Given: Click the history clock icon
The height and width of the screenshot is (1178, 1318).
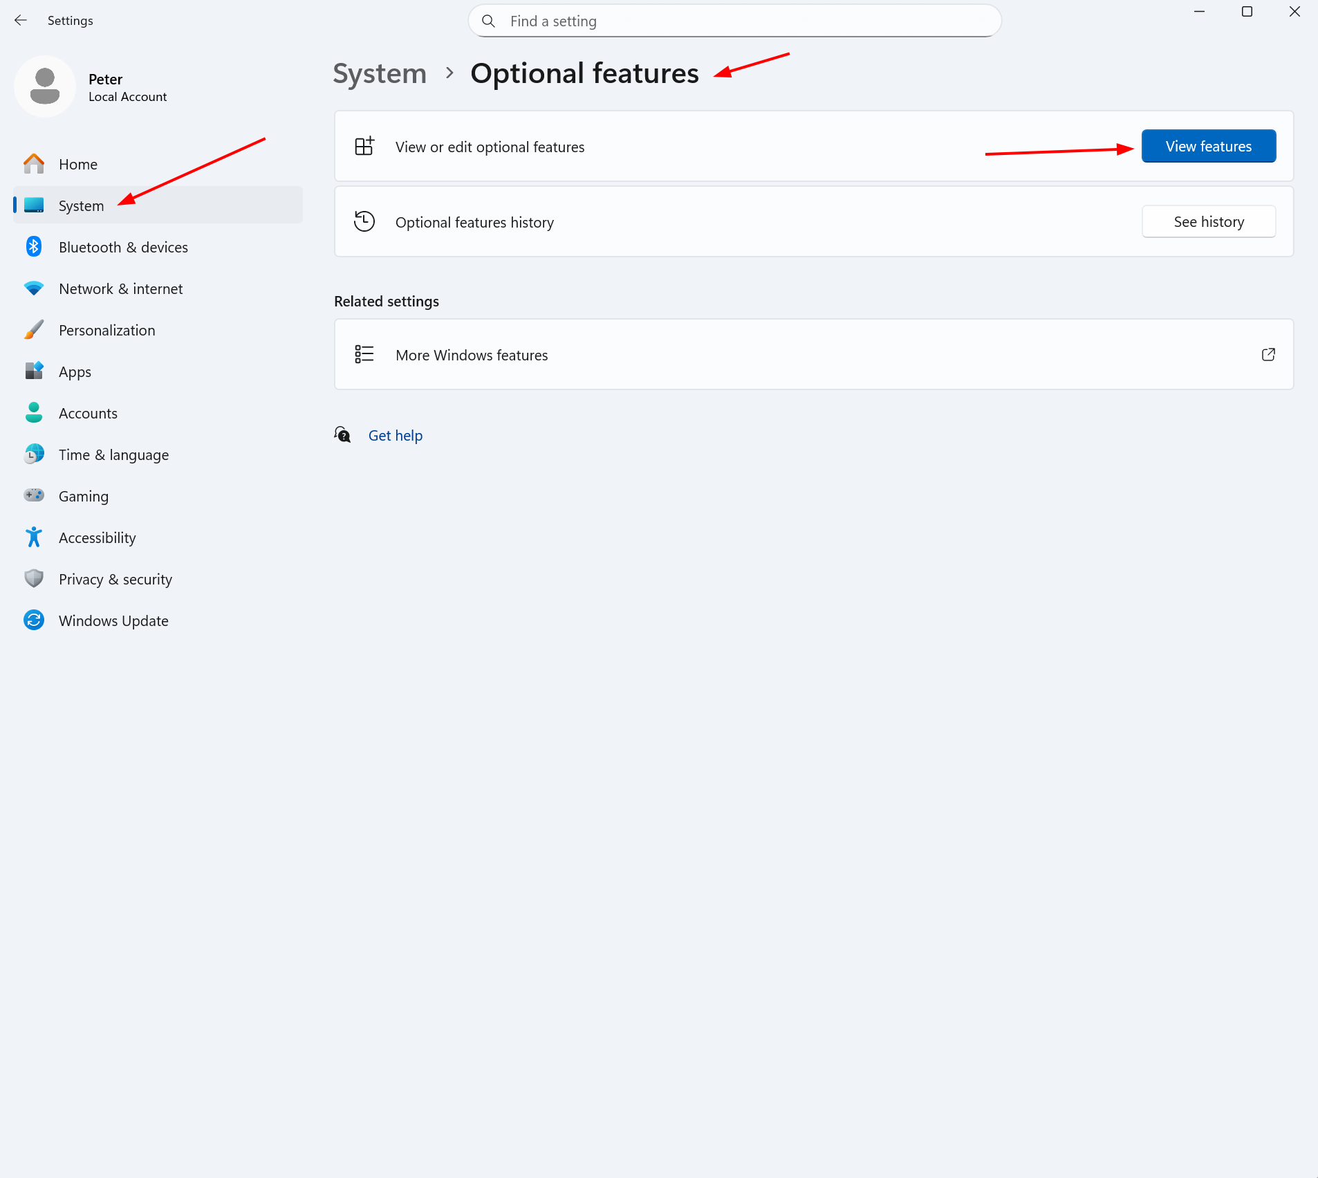Looking at the screenshot, I should (364, 221).
